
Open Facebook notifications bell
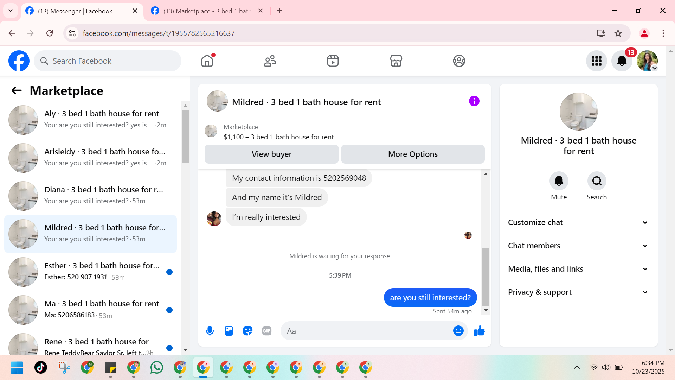pyautogui.click(x=622, y=61)
